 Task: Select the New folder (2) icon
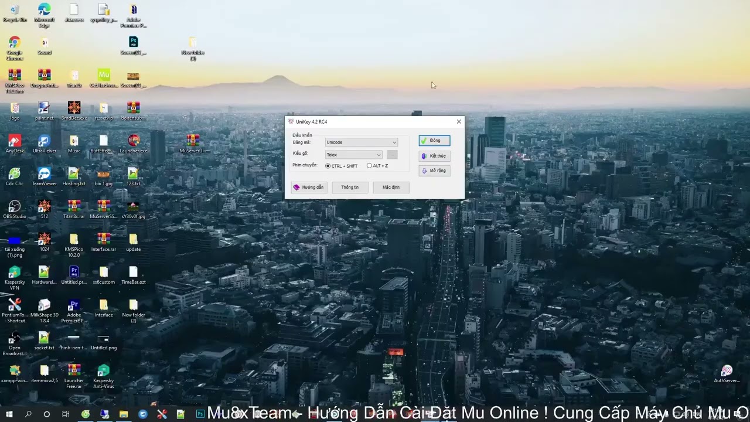coord(134,311)
